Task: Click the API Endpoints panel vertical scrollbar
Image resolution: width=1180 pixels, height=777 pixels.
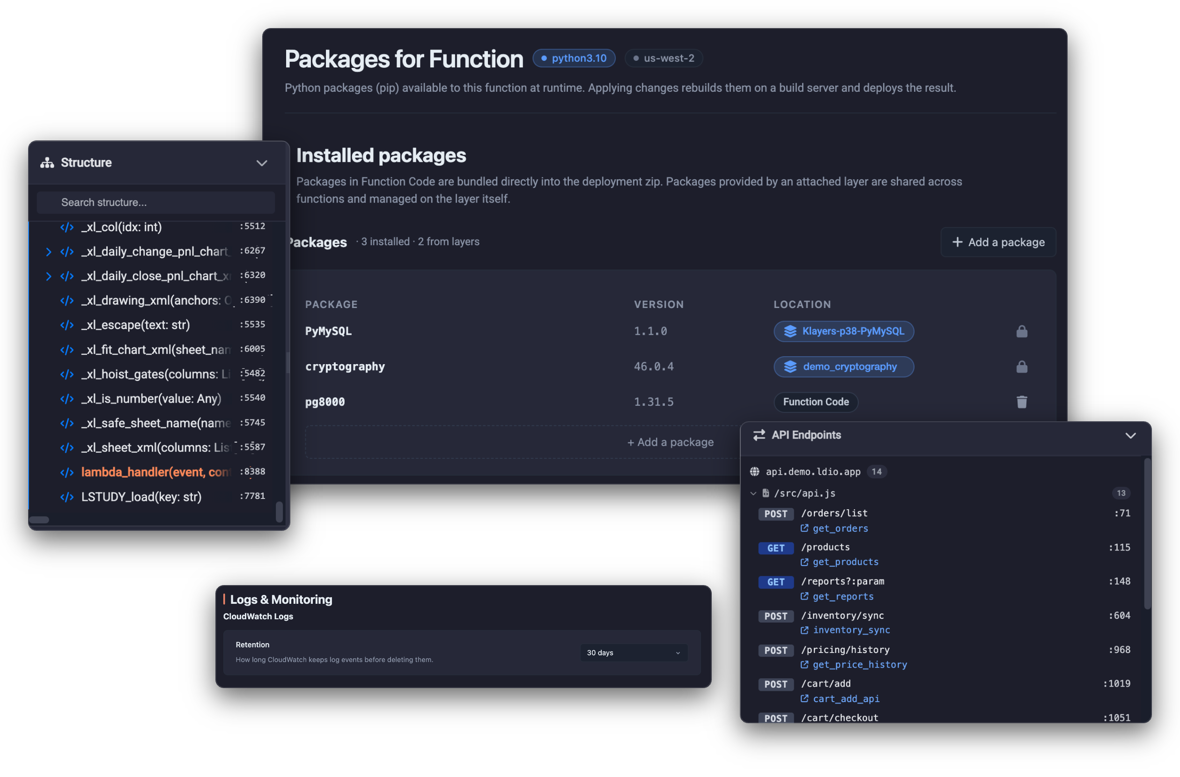Action: (1147, 534)
